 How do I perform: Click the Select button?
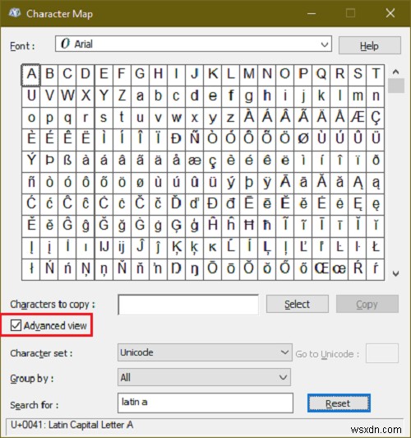pos(298,304)
